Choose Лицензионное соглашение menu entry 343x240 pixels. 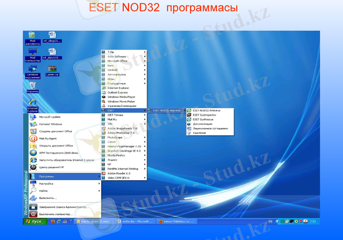coord(210,128)
